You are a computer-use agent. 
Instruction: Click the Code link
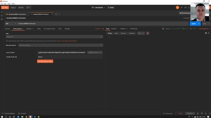[x=103, y=29]
